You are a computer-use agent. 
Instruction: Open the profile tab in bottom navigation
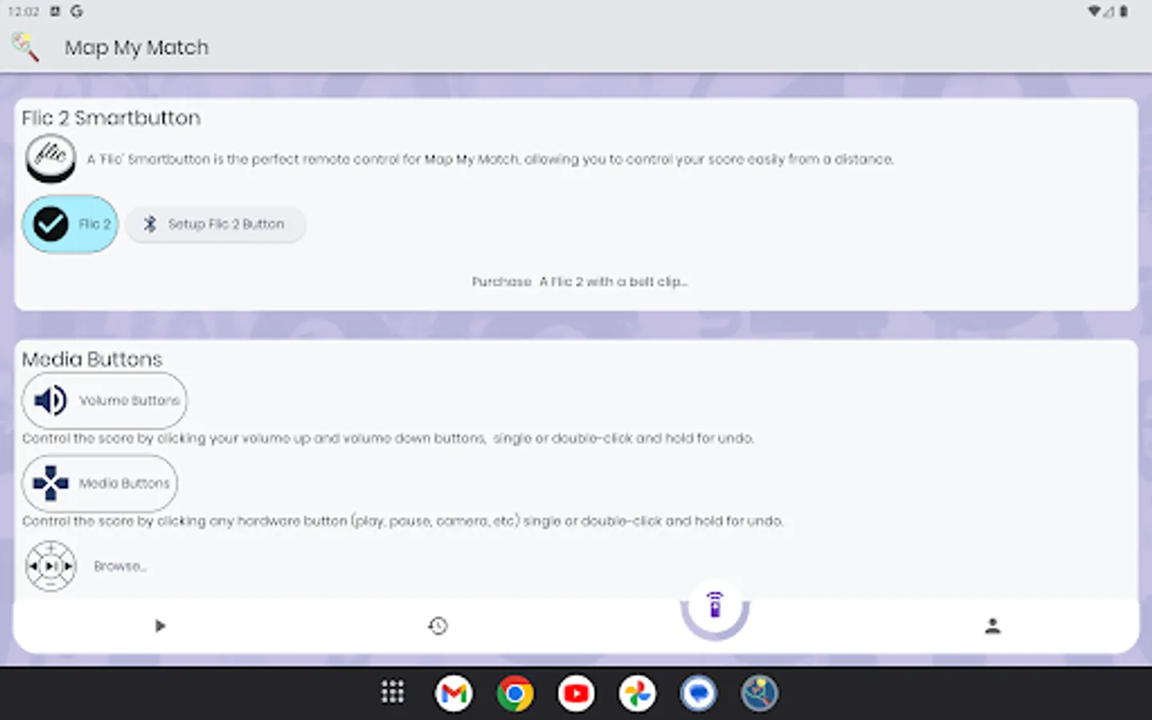pos(993,626)
